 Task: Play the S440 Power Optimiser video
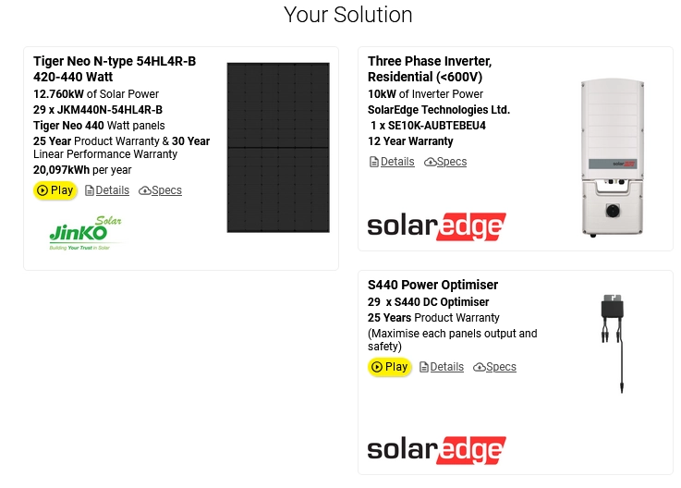(x=389, y=367)
